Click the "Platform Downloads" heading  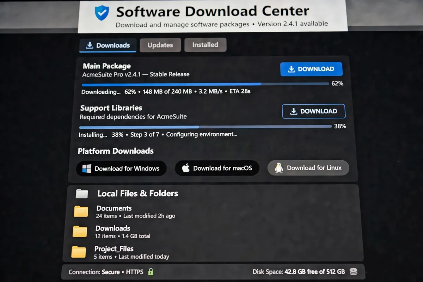[x=116, y=151]
